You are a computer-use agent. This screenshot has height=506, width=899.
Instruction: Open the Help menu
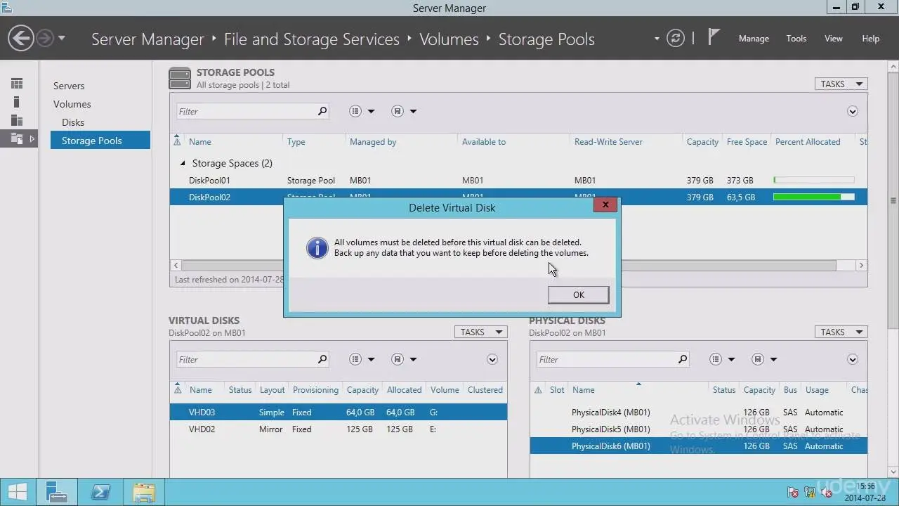(870, 39)
